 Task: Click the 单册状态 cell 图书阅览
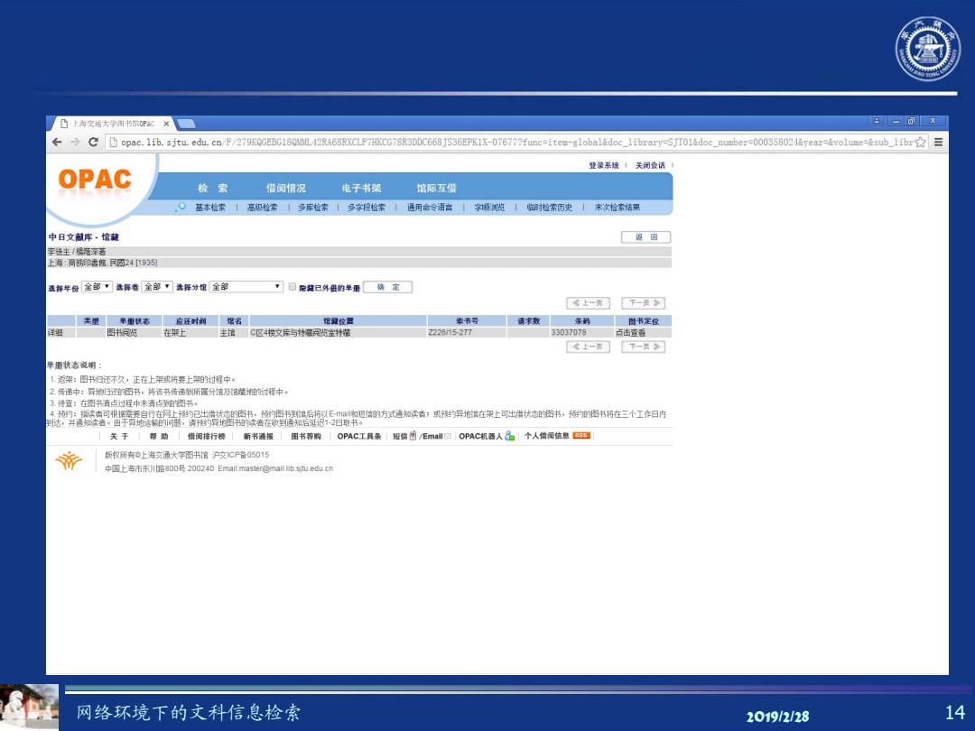coord(122,332)
